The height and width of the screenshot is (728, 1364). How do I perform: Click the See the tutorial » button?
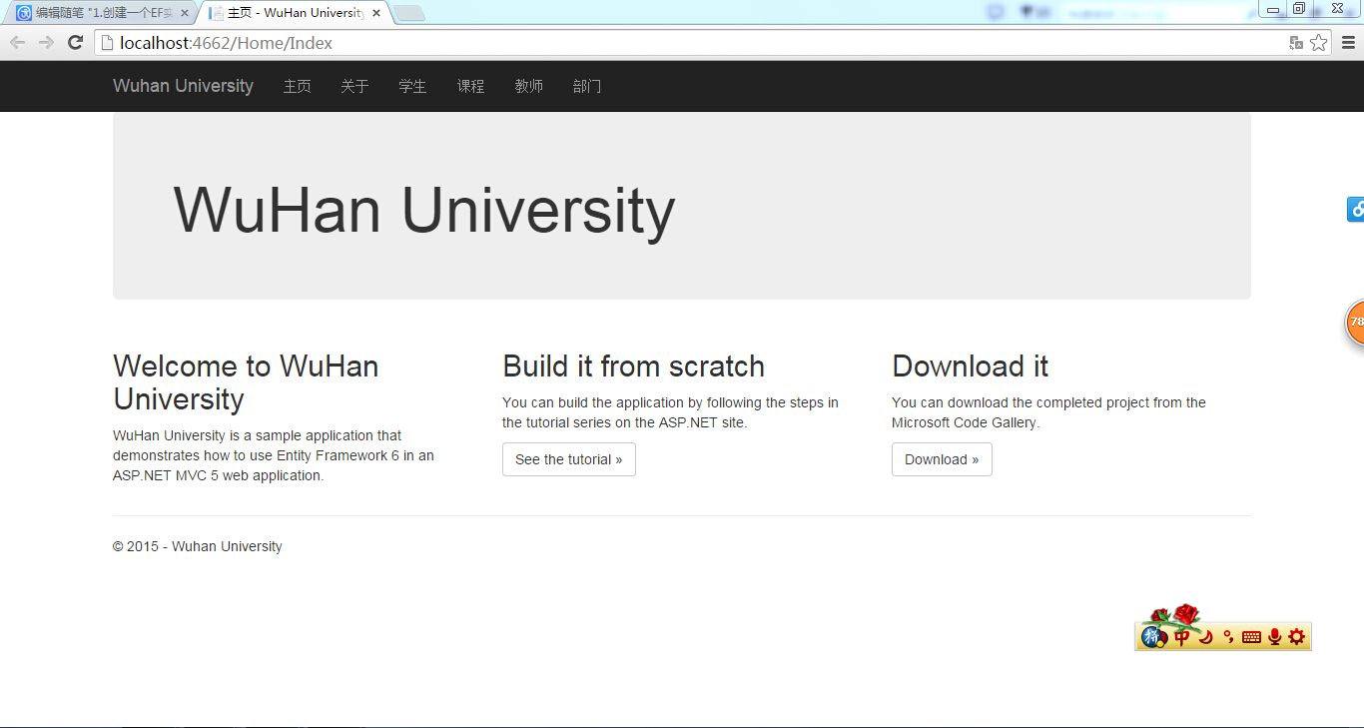pyautogui.click(x=569, y=459)
